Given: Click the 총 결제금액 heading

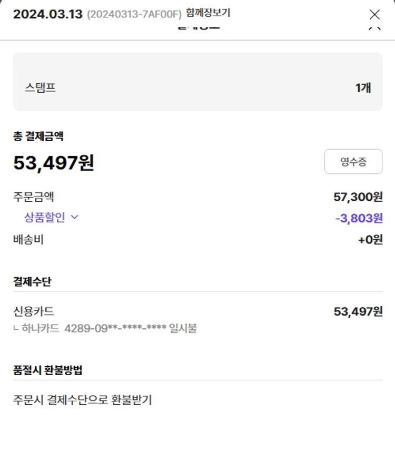Looking at the screenshot, I should tap(38, 136).
